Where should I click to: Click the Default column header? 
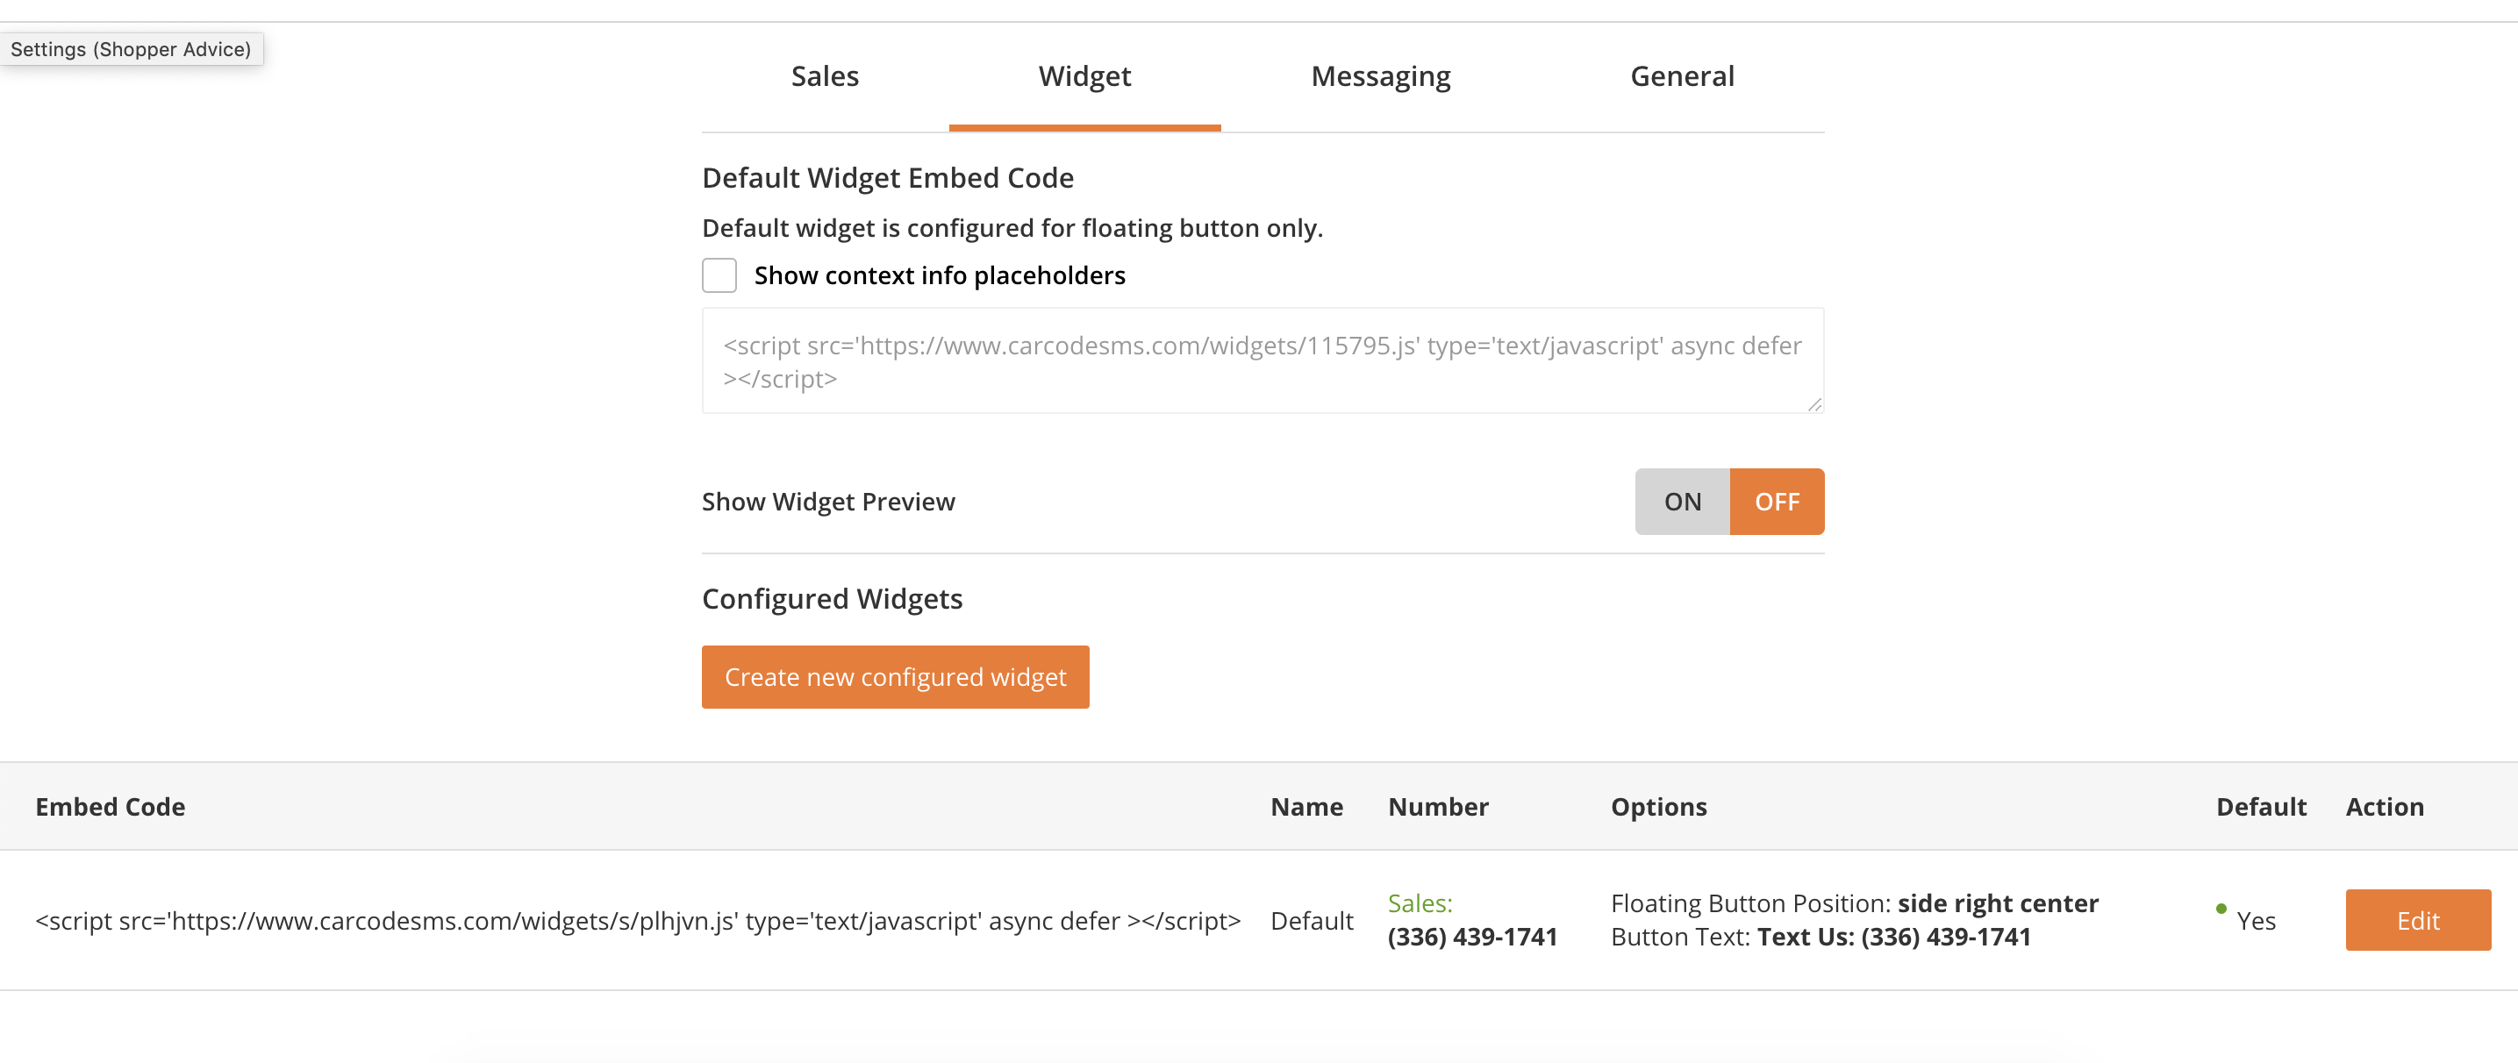[2260, 806]
